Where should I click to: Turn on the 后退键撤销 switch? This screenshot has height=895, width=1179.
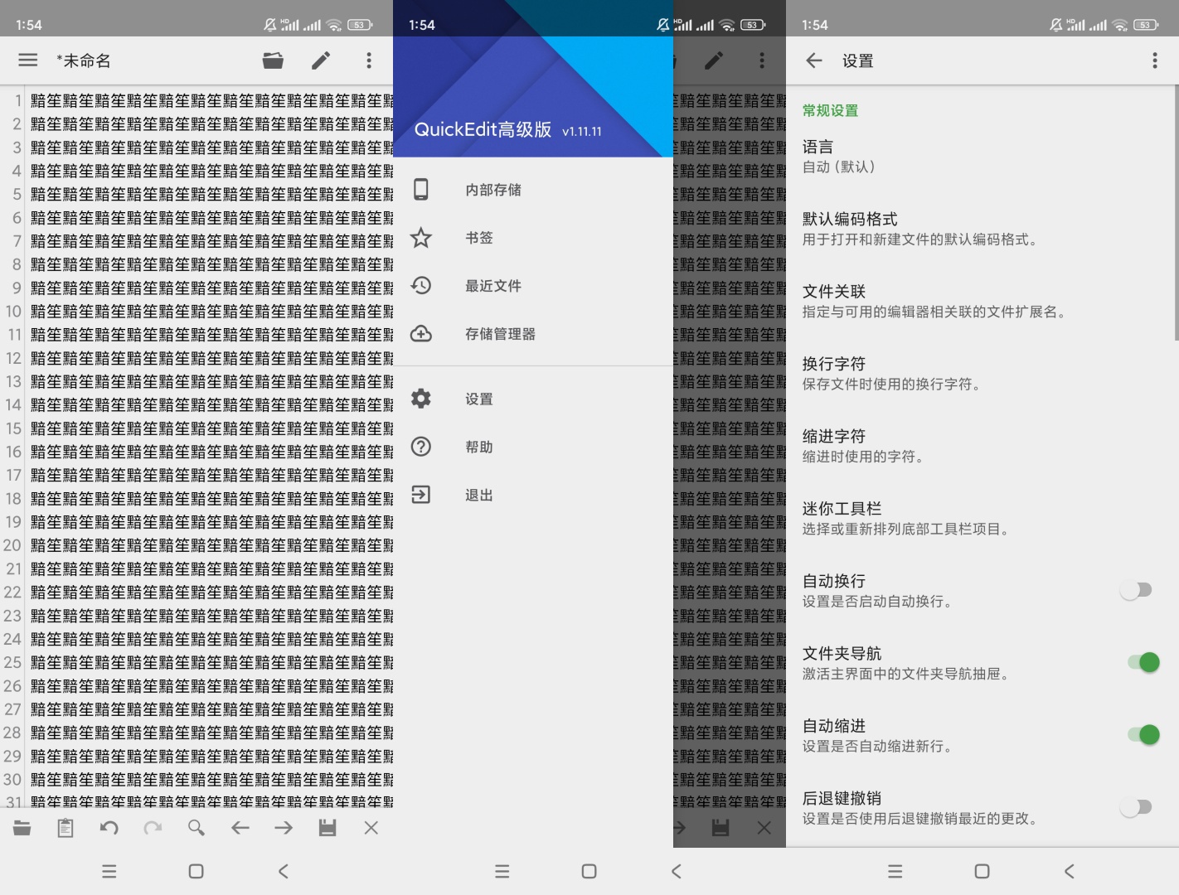click(1138, 807)
